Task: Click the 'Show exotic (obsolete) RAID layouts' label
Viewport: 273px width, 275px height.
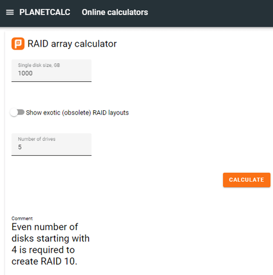Action: tap(77, 113)
